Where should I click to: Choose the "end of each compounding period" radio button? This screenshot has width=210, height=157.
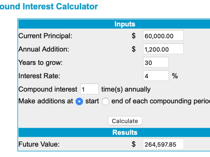106,102
